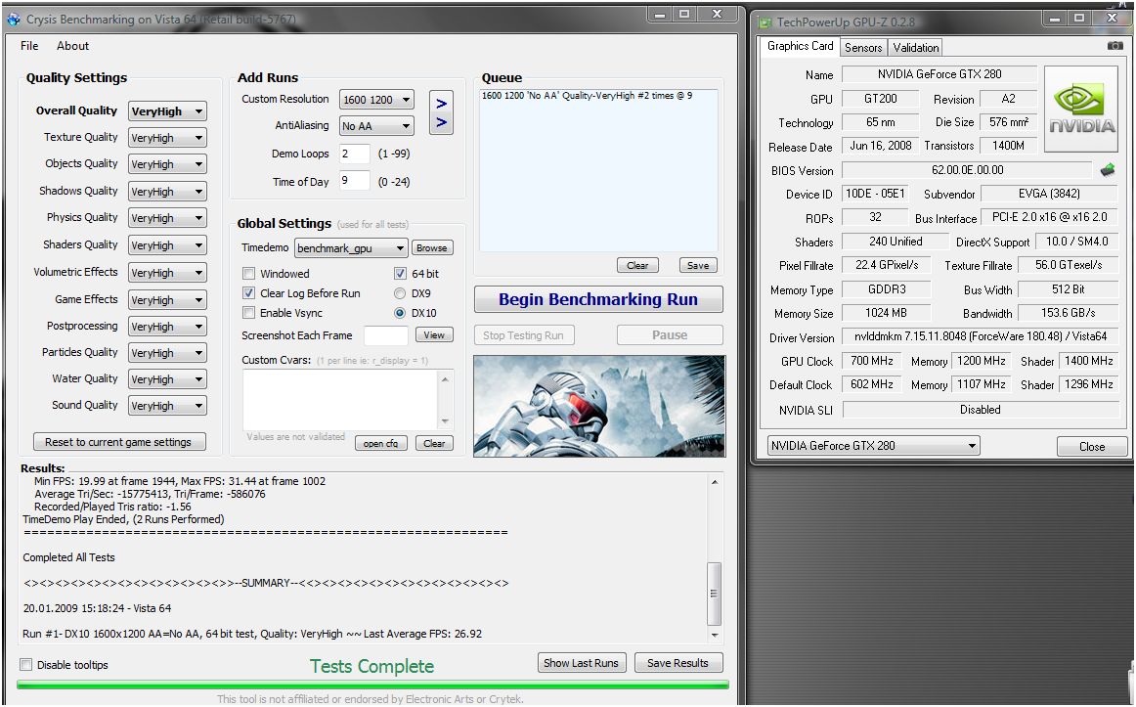The width and height of the screenshot is (1136, 707).
Task: Click the Show Last Runs button
Action: [581, 663]
